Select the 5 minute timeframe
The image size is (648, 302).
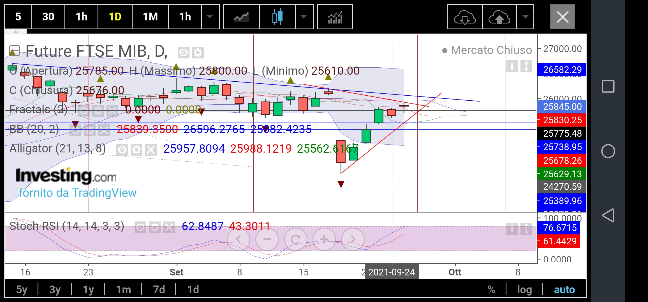[x=18, y=17]
